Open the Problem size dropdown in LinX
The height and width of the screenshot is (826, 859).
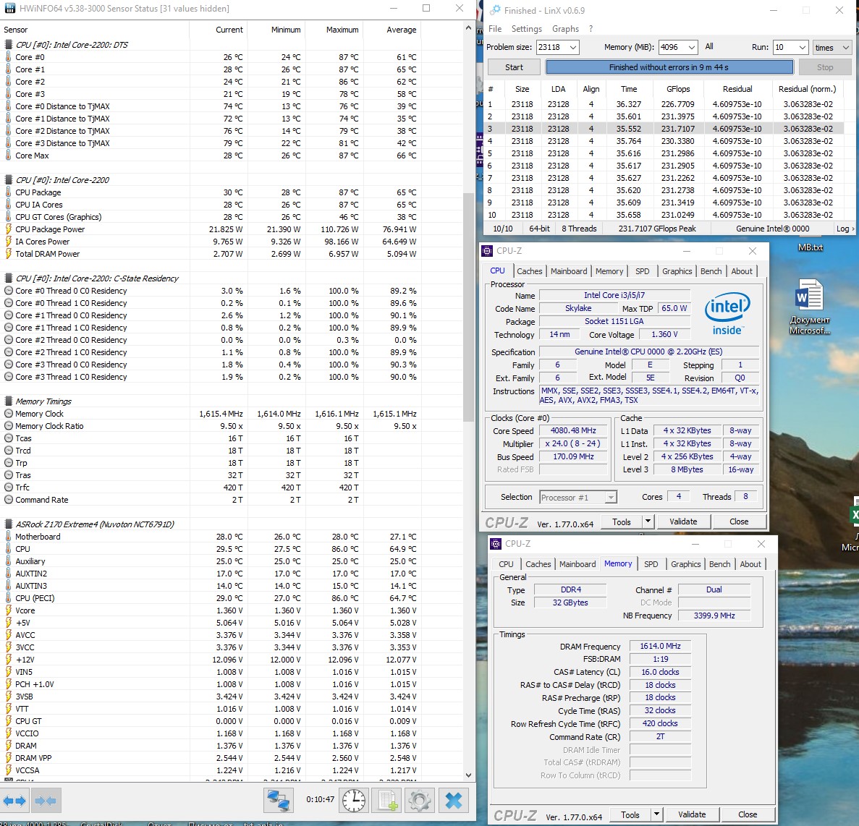[x=573, y=48]
